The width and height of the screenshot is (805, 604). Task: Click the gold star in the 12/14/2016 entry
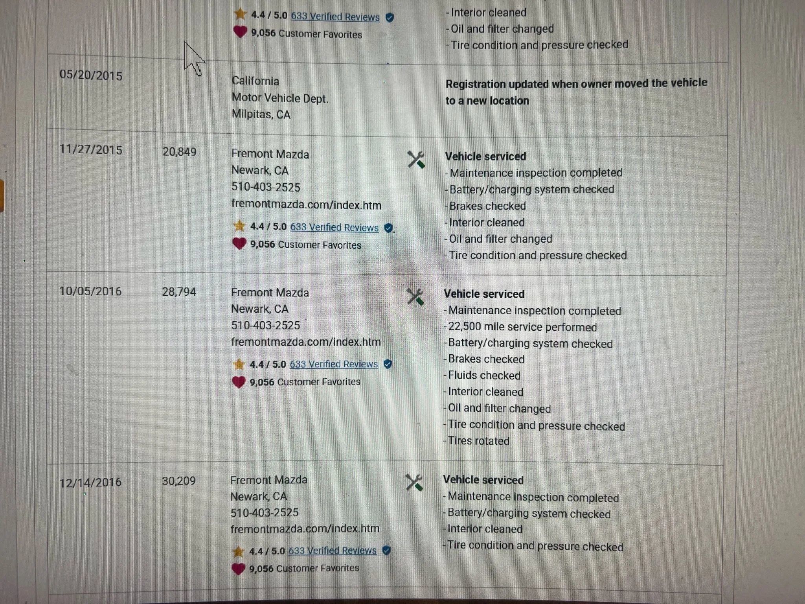click(238, 551)
